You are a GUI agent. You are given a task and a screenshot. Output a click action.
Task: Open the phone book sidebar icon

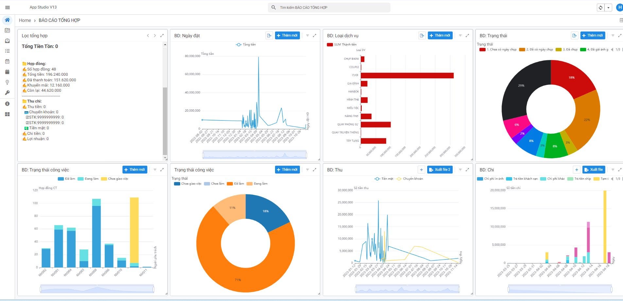tap(7, 30)
